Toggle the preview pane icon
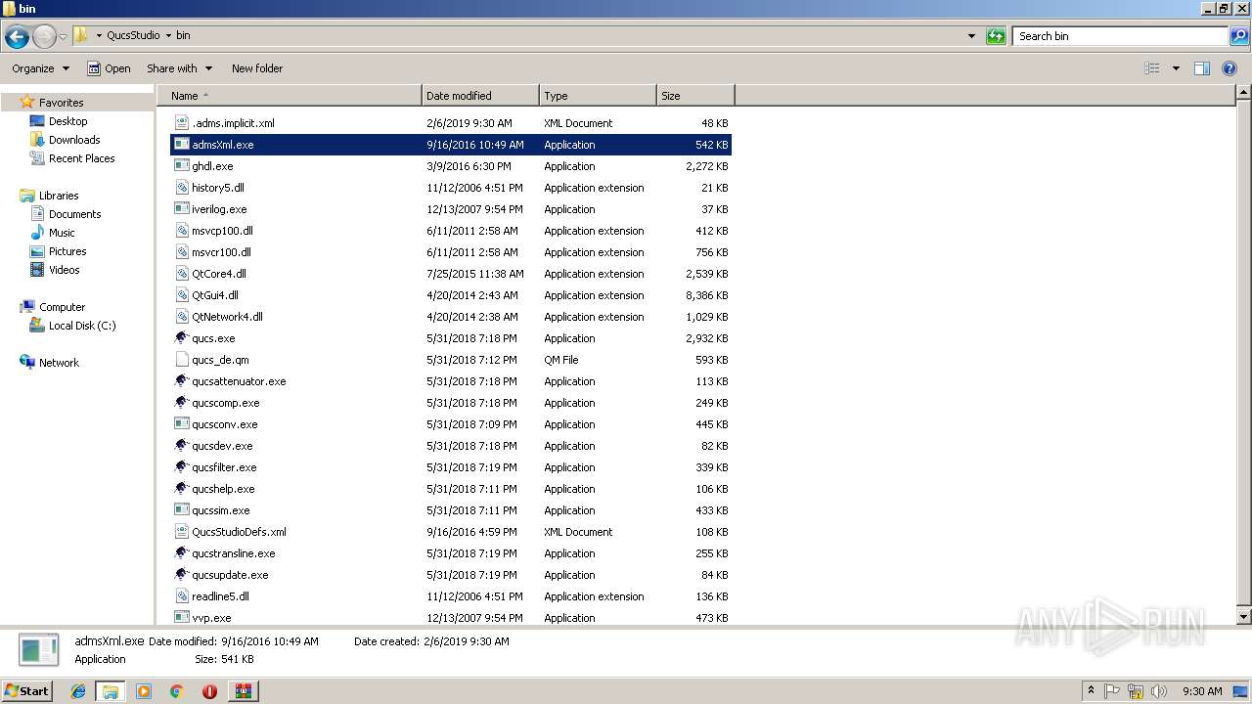 1202,68
